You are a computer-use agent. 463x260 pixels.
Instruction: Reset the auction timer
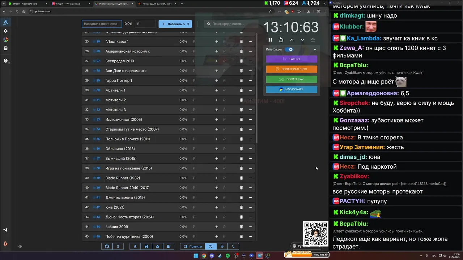point(281,40)
